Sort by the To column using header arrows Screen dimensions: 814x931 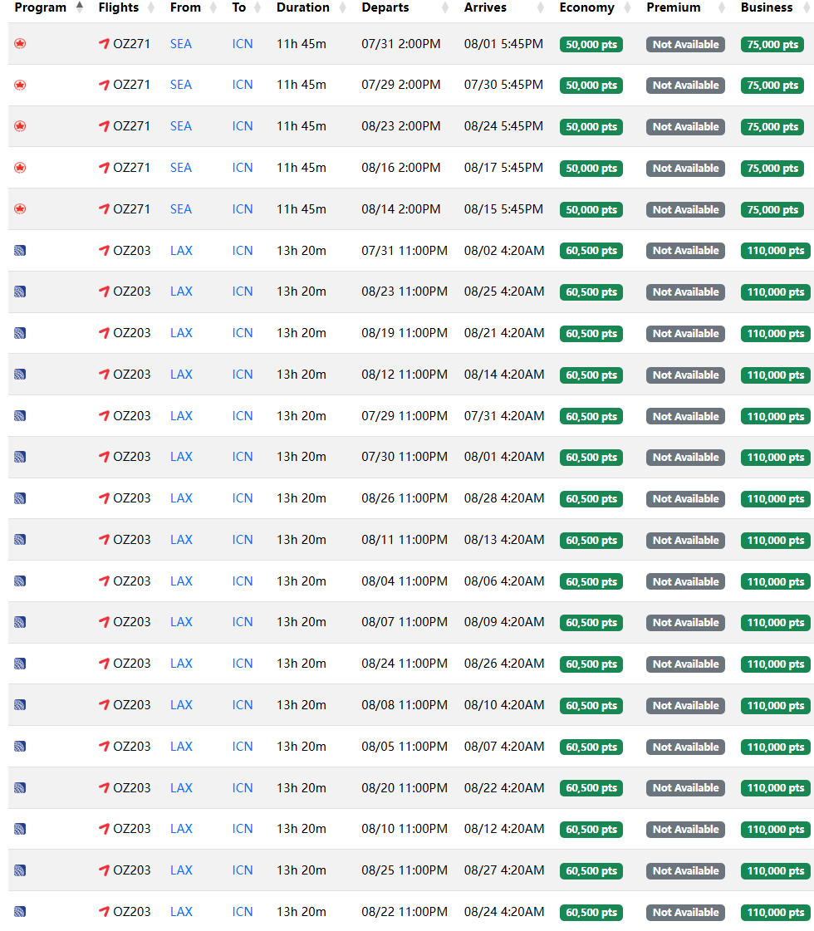[257, 7]
